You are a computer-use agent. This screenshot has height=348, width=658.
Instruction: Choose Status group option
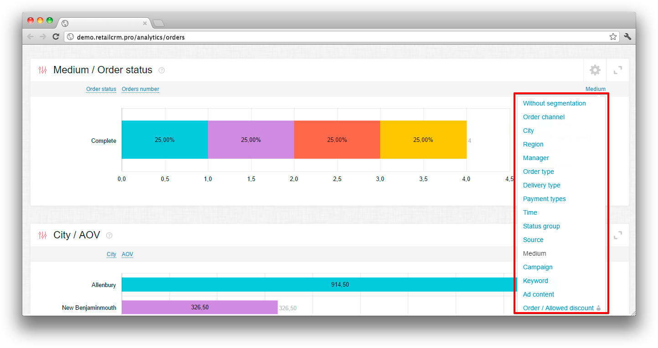pos(541,226)
